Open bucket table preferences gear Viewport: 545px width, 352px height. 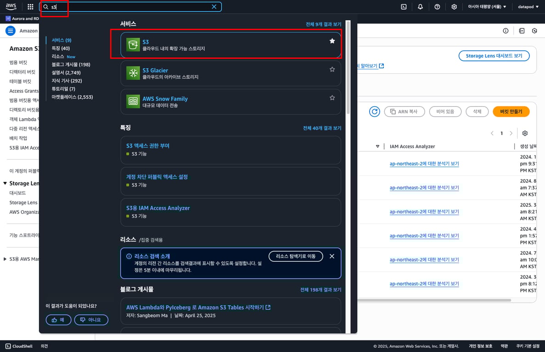(525, 133)
